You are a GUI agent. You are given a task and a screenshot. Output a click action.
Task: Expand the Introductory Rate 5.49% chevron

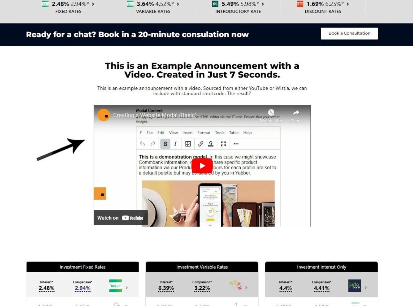(263, 4)
